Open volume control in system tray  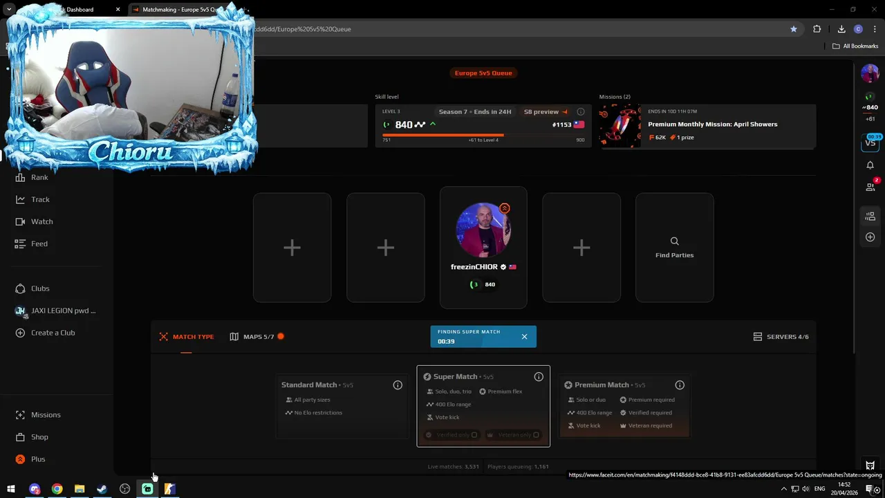point(805,489)
